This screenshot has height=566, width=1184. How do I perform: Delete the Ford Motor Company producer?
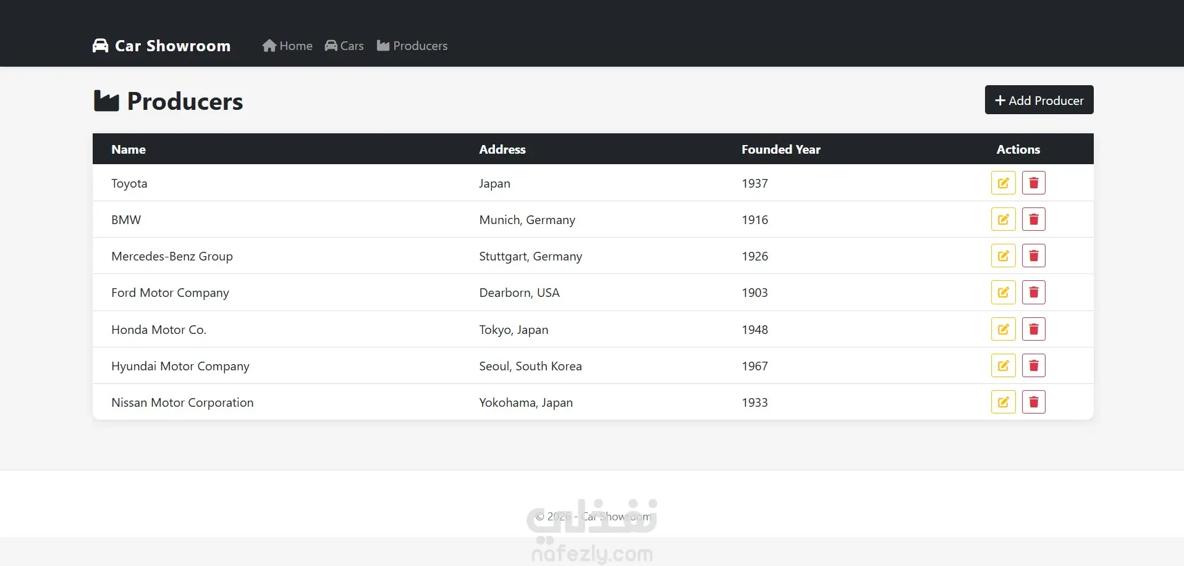(1033, 292)
